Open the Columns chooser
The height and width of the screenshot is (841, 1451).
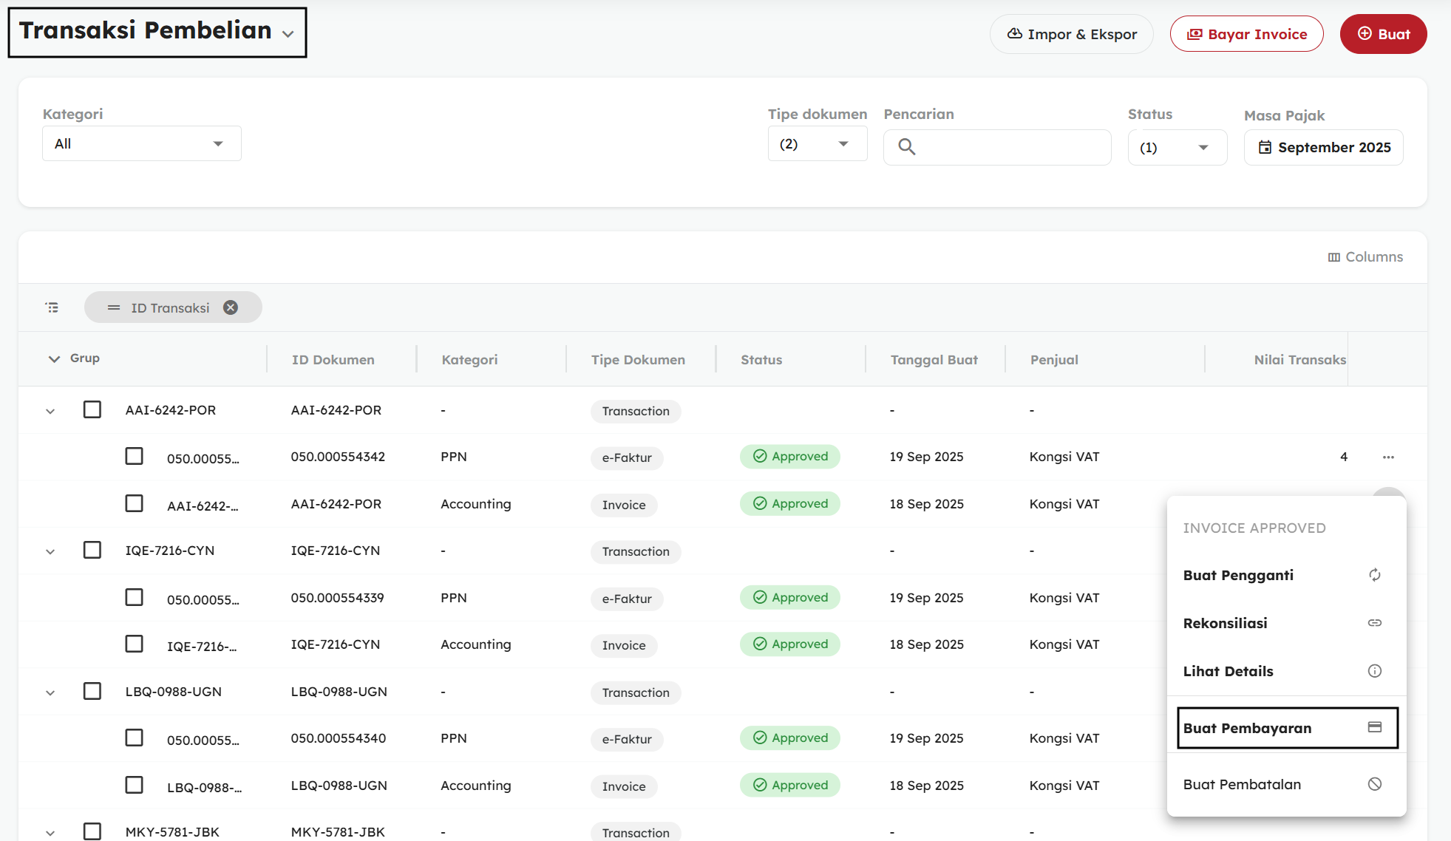click(x=1365, y=257)
